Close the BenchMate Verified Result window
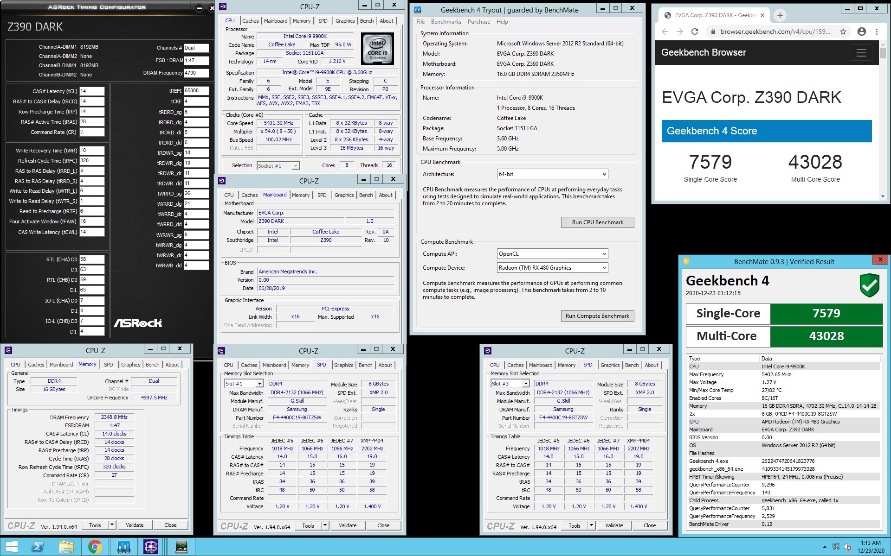 pyautogui.click(x=880, y=260)
